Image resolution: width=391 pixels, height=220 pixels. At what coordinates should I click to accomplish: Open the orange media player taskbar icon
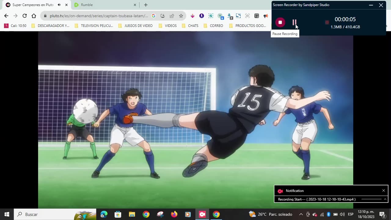coord(188,214)
